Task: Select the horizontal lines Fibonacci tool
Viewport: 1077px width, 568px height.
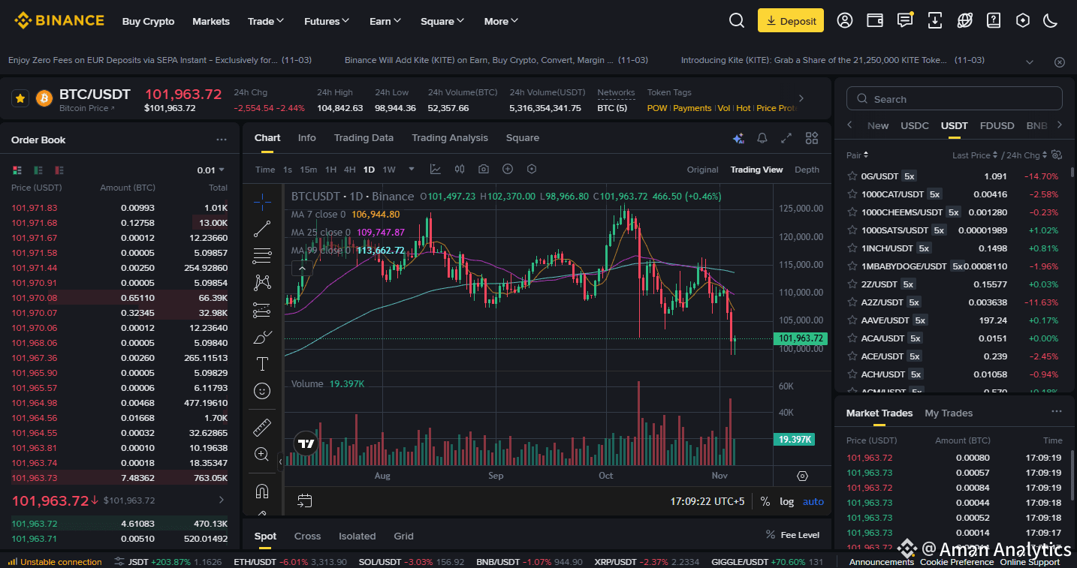Action: tap(262, 256)
